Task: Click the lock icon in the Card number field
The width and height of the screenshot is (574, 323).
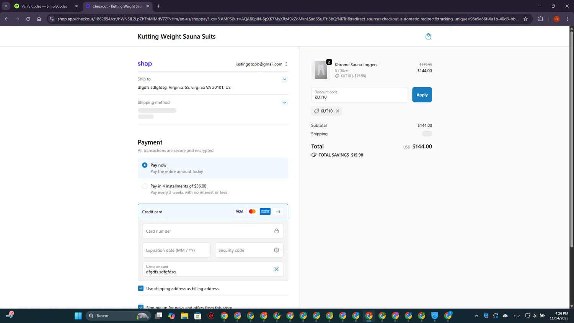Action: pos(276,231)
